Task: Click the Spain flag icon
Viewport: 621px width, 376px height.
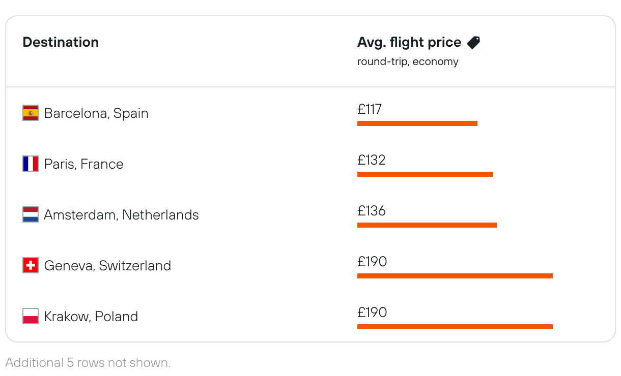Action: [x=31, y=113]
